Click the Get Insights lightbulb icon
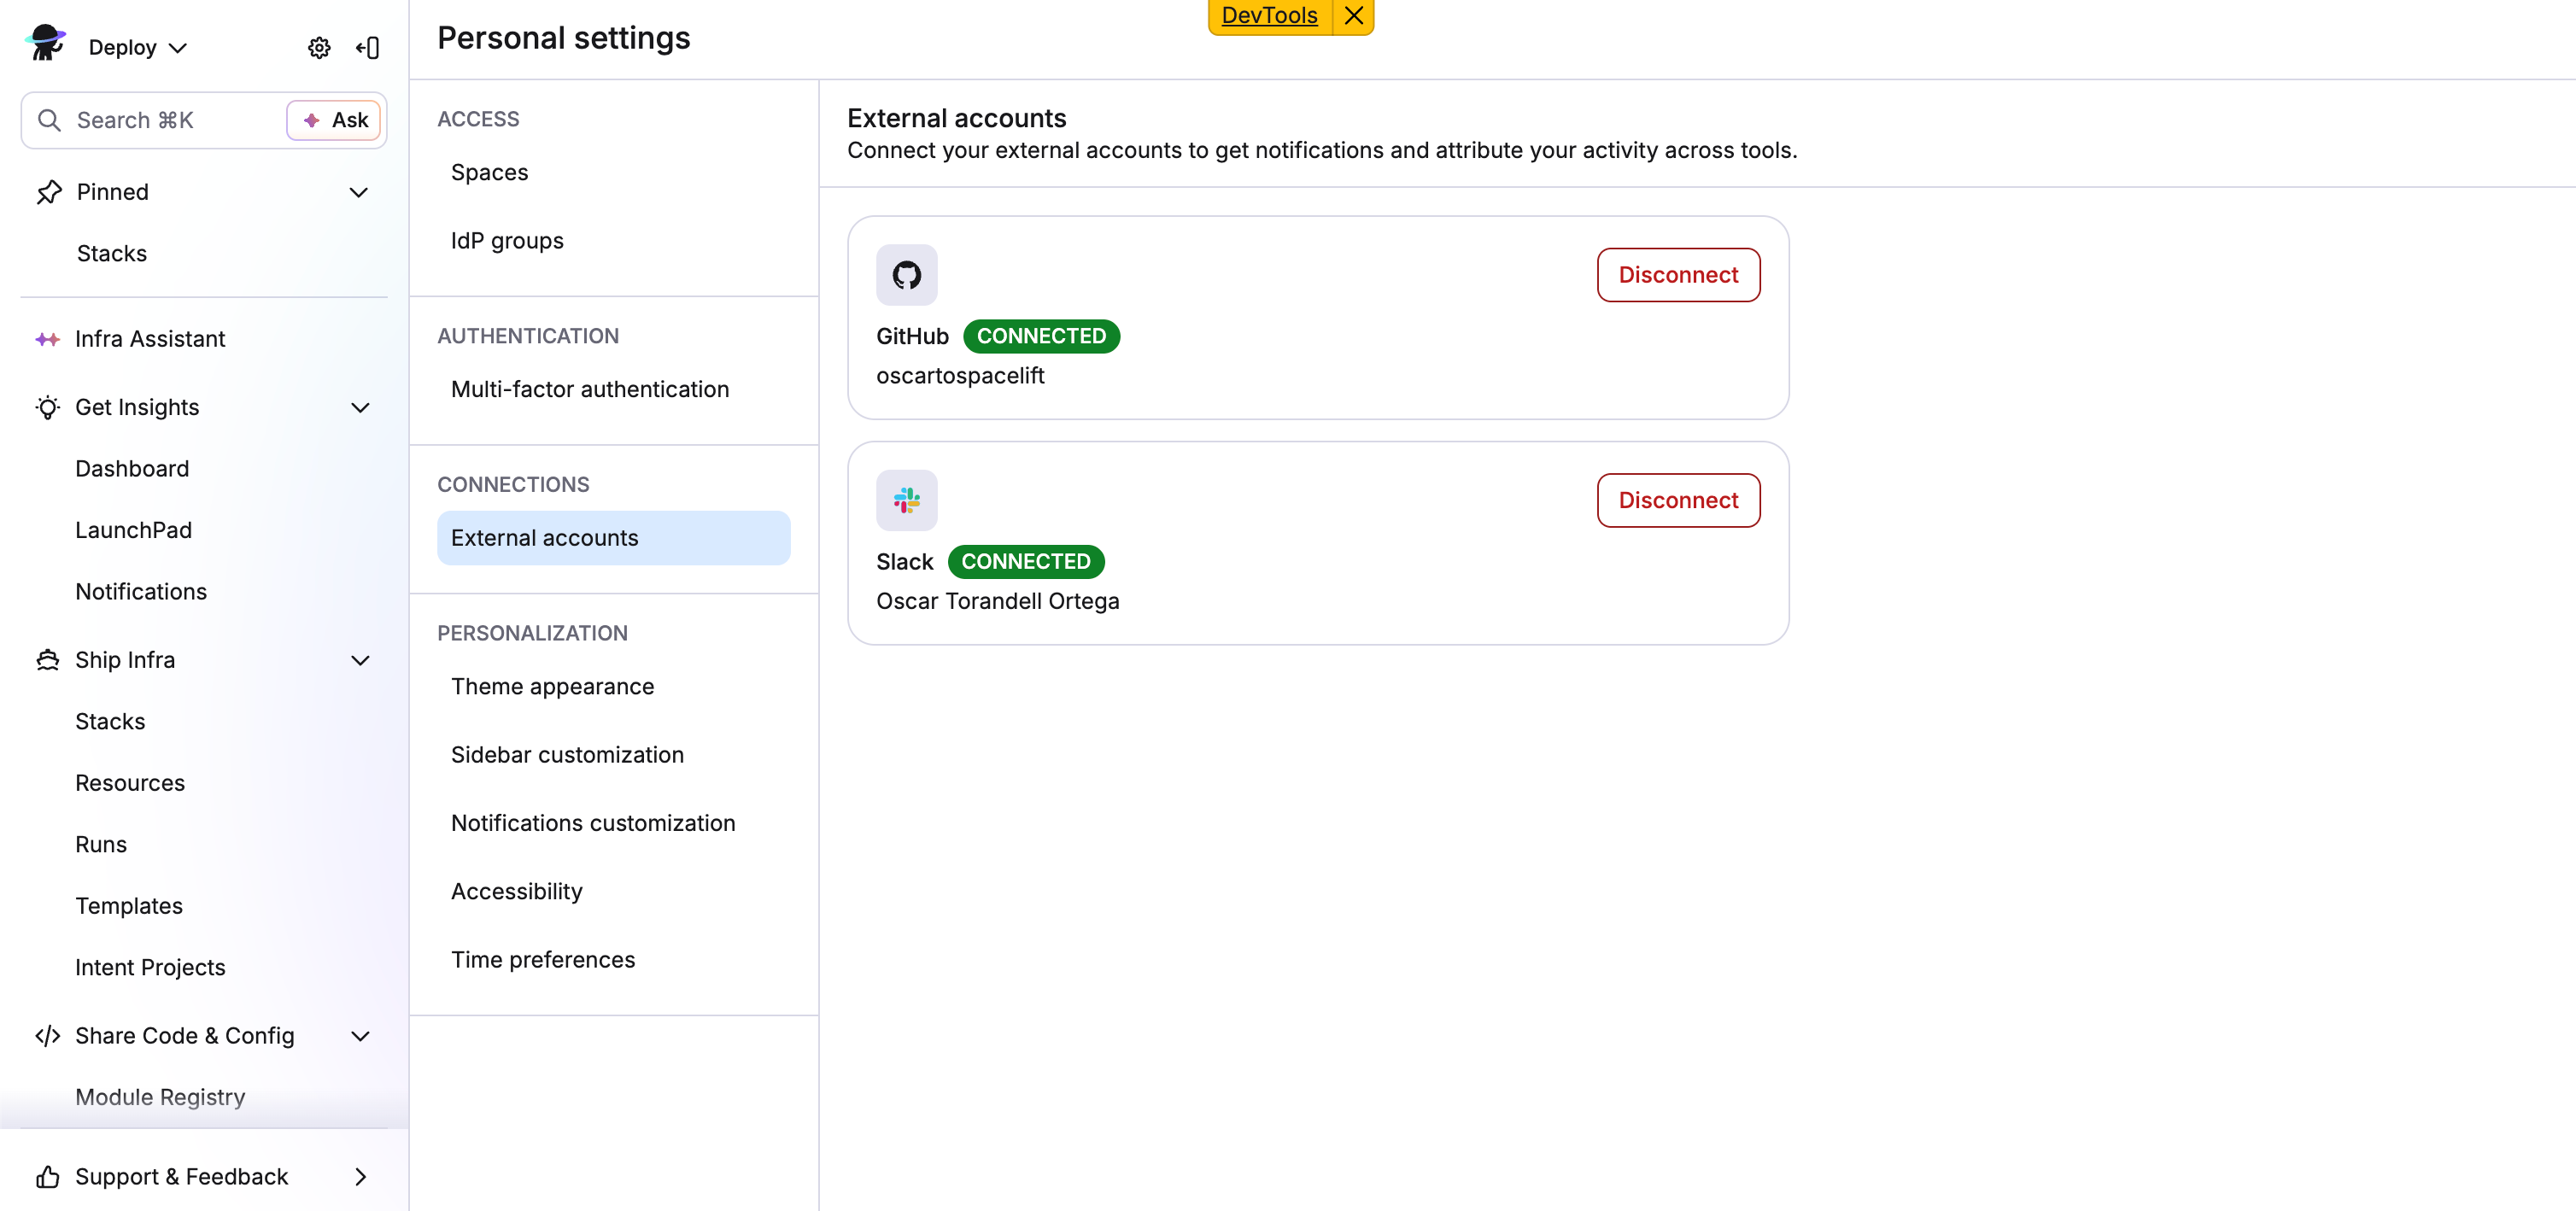Viewport: 2576px width, 1211px height. click(x=47, y=407)
